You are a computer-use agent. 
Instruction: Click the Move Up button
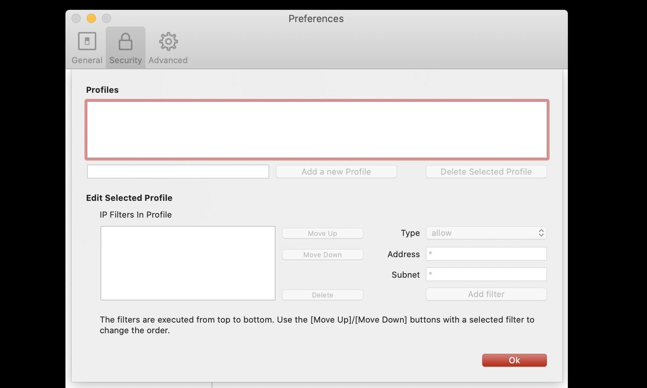(x=322, y=233)
